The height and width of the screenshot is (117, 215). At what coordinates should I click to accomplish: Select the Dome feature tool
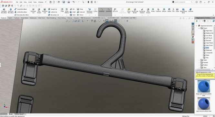[153, 10]
